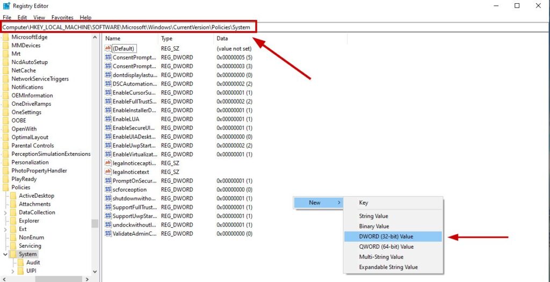Select the NonEnum key
The image size is (550, 282).
pos(31,237)
